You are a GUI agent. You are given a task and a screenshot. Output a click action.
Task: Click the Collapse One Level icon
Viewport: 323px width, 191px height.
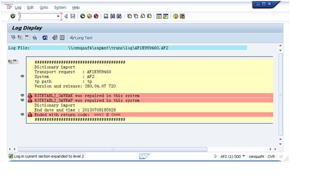[27, 38]
